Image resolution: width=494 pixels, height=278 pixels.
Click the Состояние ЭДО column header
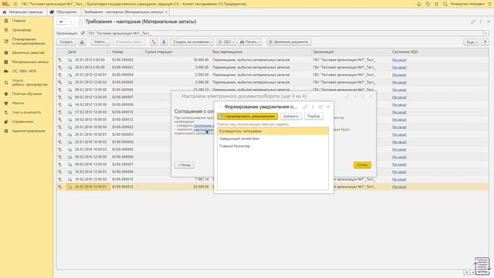pyautogui.click(x=439, y=52)
